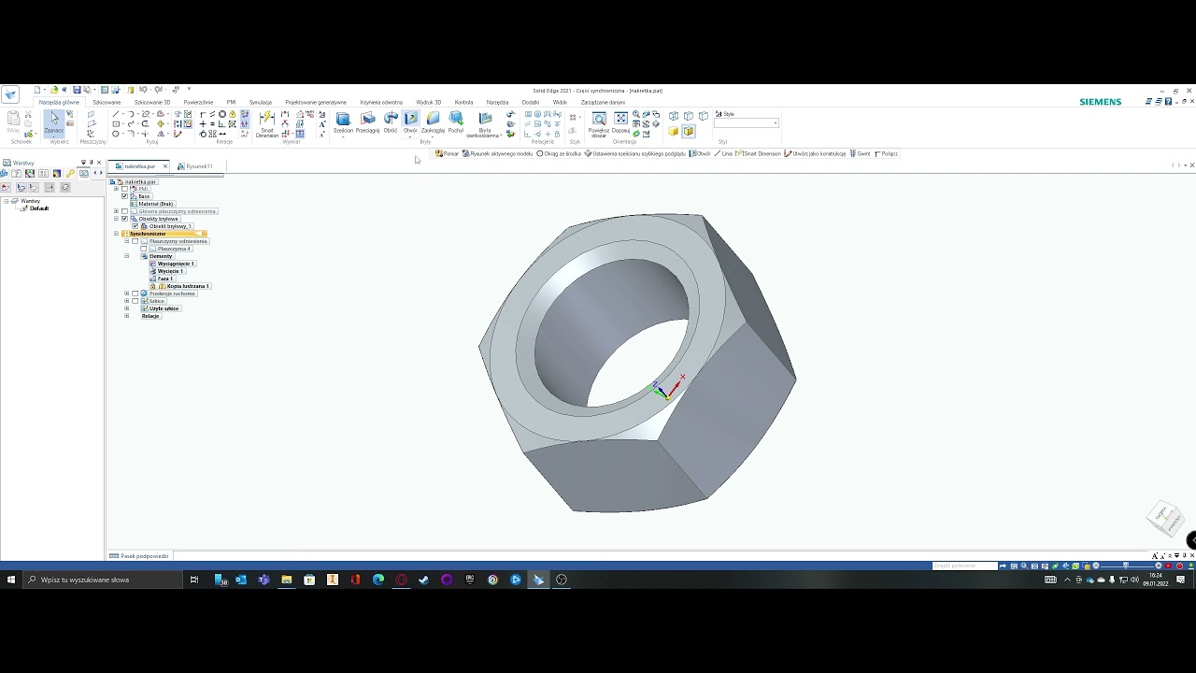Screen dimensions: 1196x673
Task: Click Utwórz jako konstrukcję button
Action: coord(816,153)
